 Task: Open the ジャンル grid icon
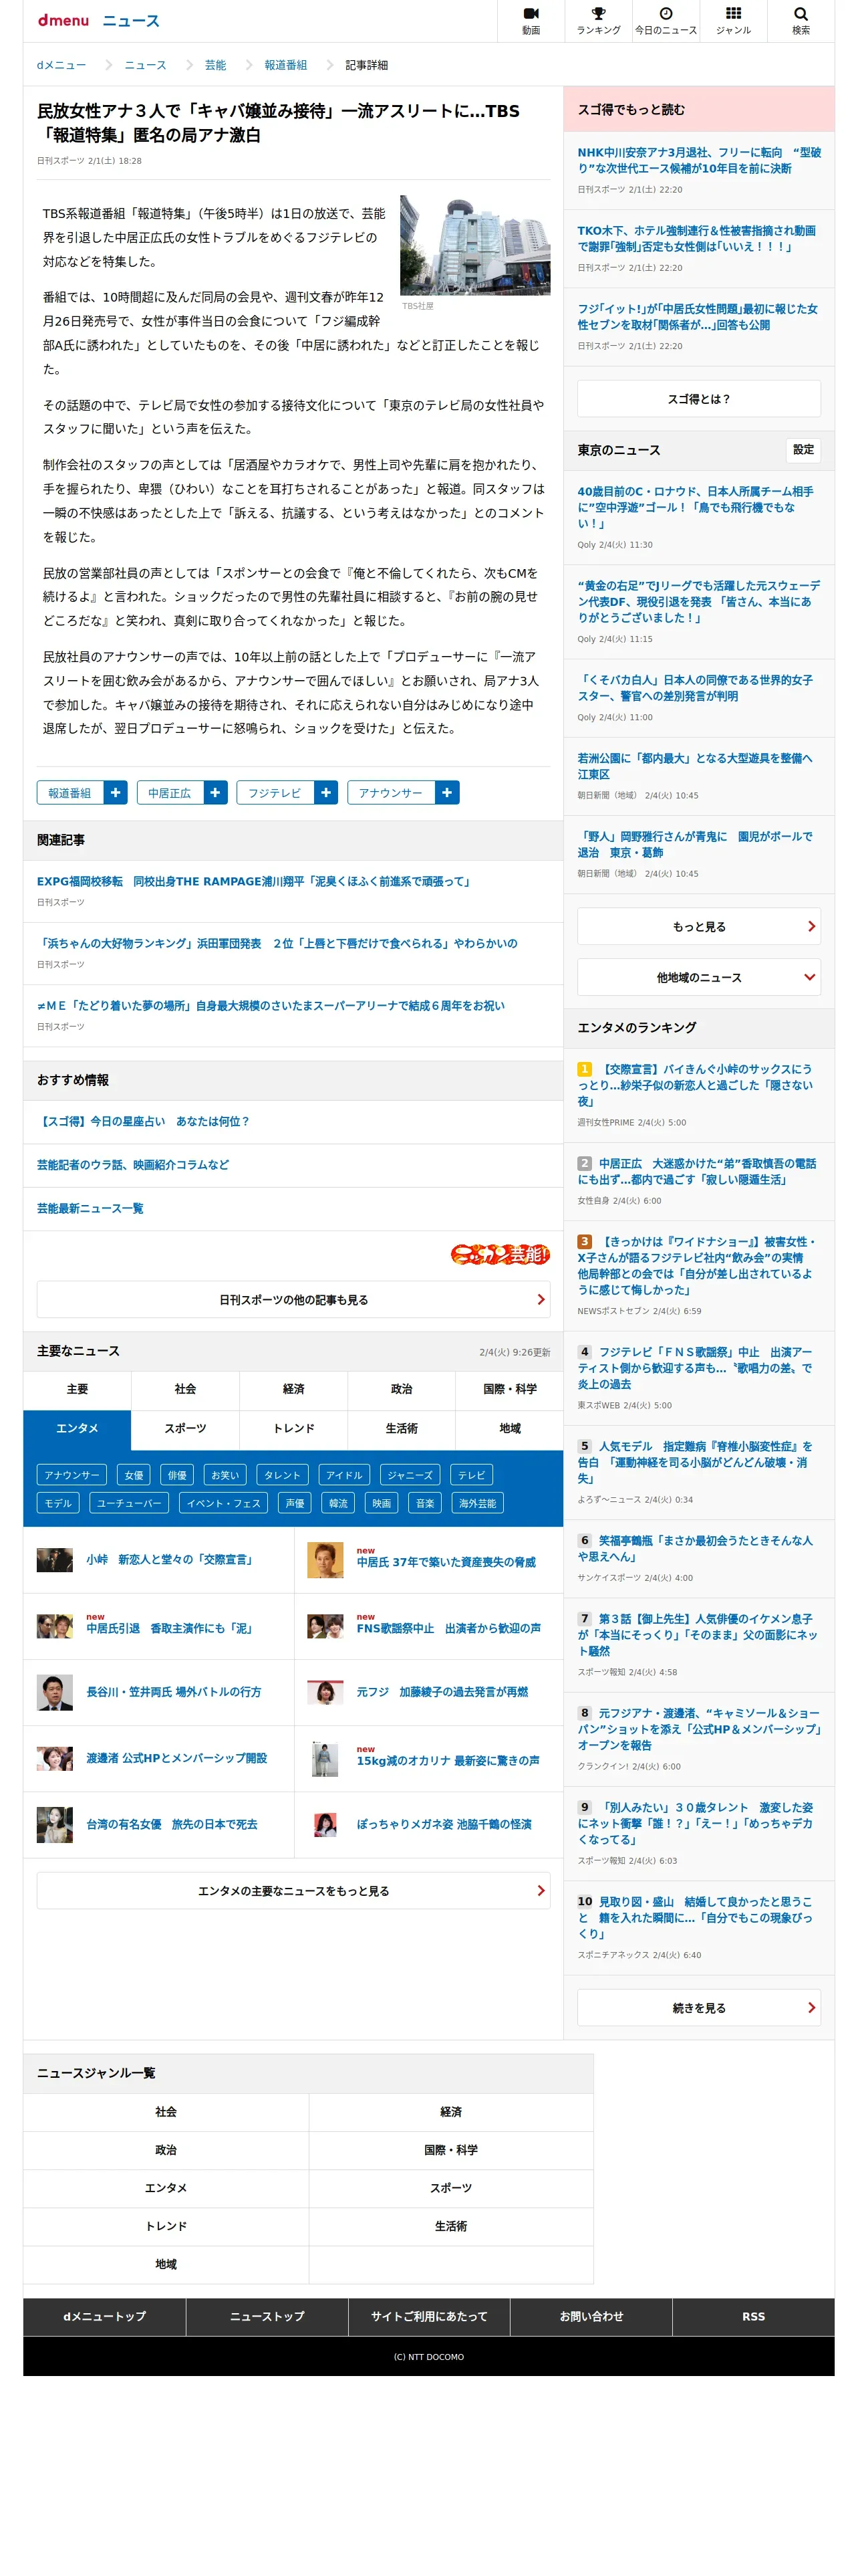[733, 20]
